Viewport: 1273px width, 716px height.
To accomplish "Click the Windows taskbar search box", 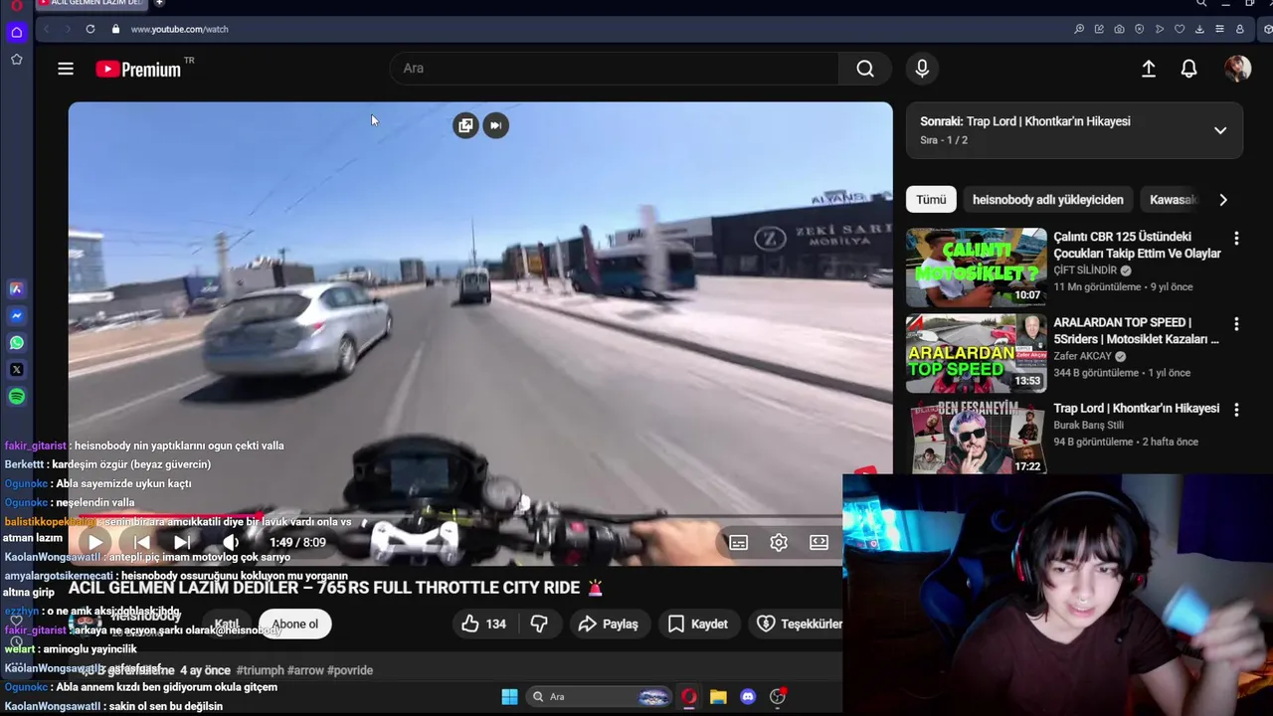I will (x=599, y=696).
